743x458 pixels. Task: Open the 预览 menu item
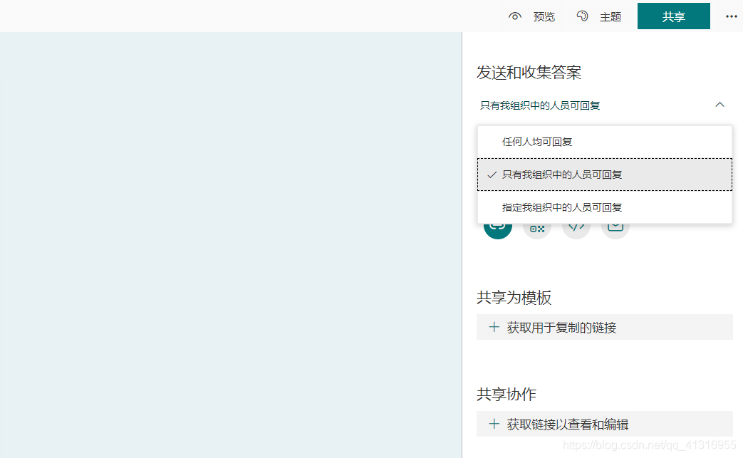(x=544, y=16)
